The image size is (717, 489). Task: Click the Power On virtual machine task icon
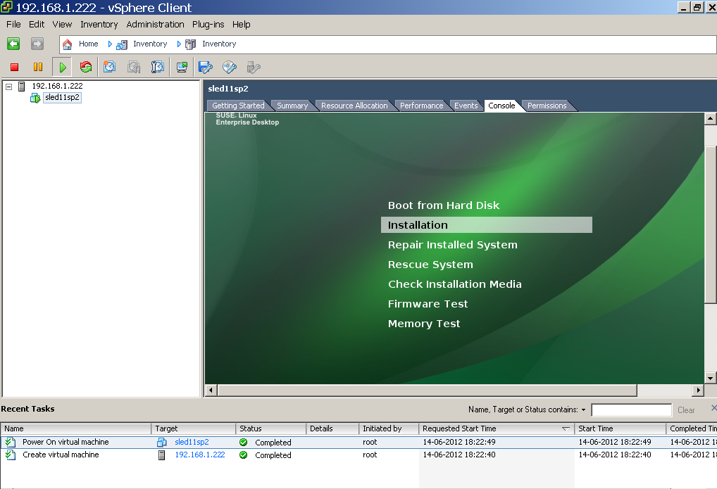point(10,442)
